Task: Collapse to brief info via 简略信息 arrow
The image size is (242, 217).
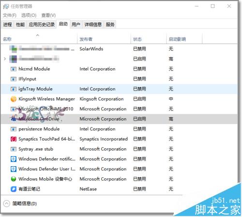Action: pyautogui.click(x=7, y=203)
